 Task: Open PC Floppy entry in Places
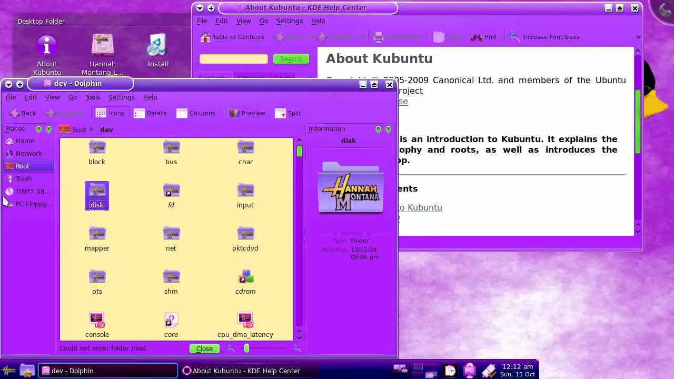coord(29,204)
